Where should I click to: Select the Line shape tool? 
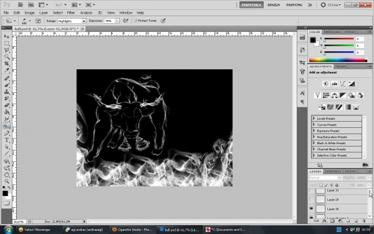[x=7, y=154]
